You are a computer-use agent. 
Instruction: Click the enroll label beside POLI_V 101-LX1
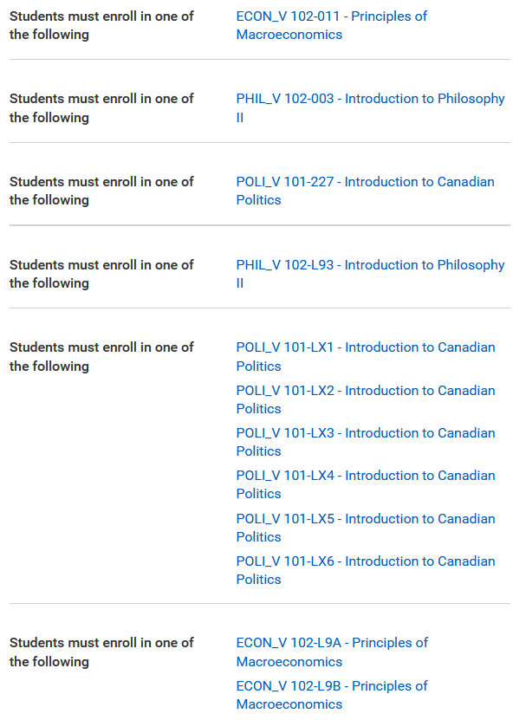pyautogui.click(x=101, y=356)
